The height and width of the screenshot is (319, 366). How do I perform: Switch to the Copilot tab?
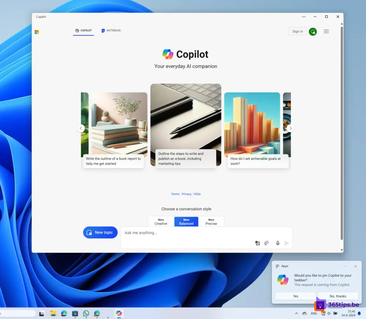click(x=83, y=31)
